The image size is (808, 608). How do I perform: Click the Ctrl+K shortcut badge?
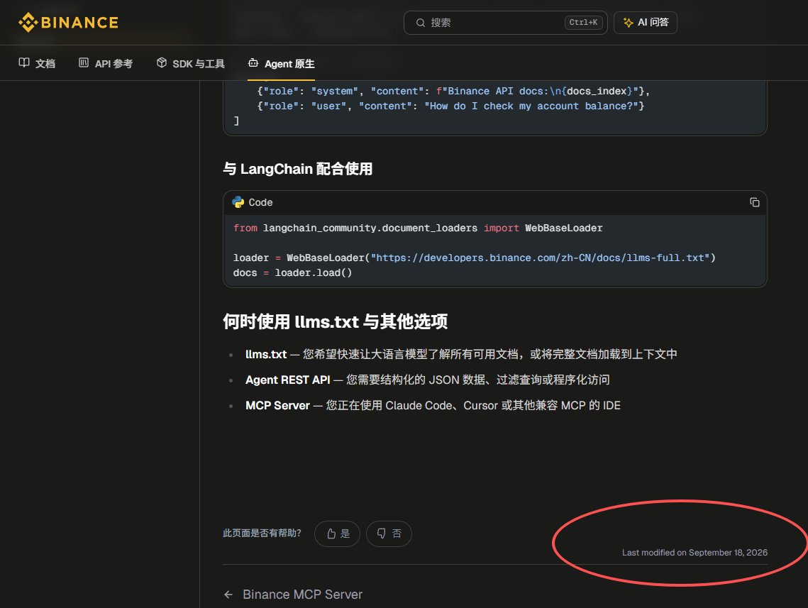pyautogui.click(x=583, y=23)
